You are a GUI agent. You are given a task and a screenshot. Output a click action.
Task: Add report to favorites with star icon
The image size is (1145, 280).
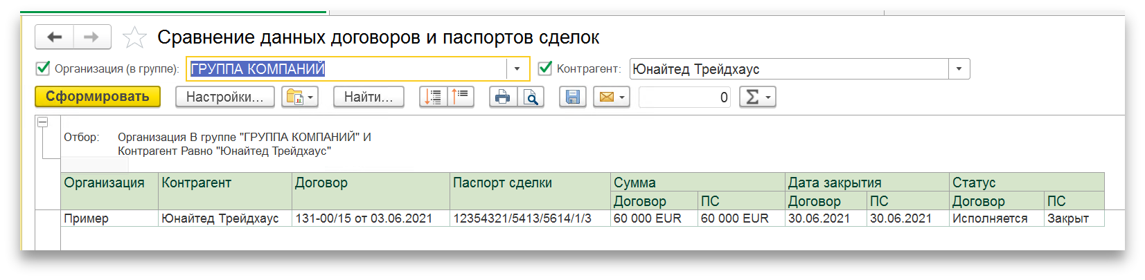click(134, 37)
